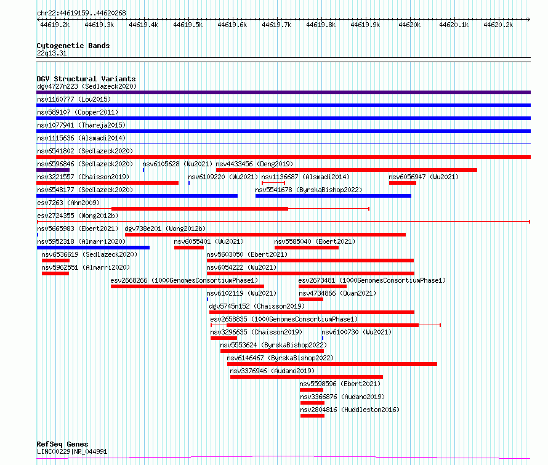
Task: Click the DGV Structural Variants track title
Action: click(x=86, y=79)
